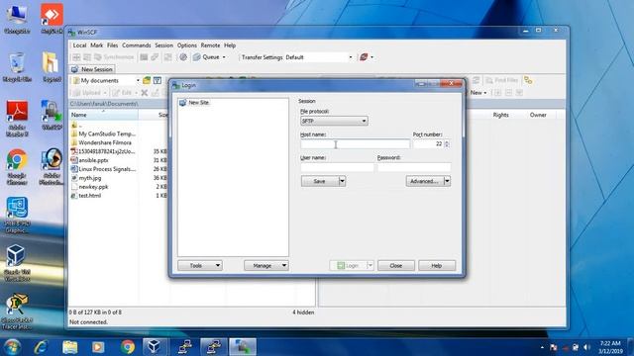
Task: Click the Synchronize toolbar button
Action: point(115,57)
